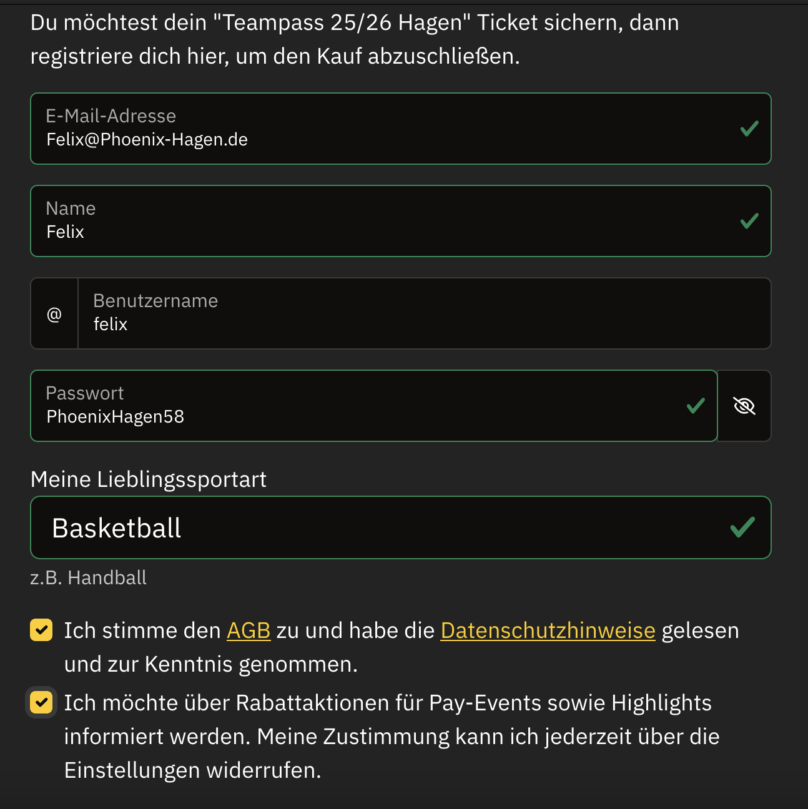The width and height of the screenshot is (808, 809).
Task: Open the Datenschutzhinweise link
Action: (548, 630)
